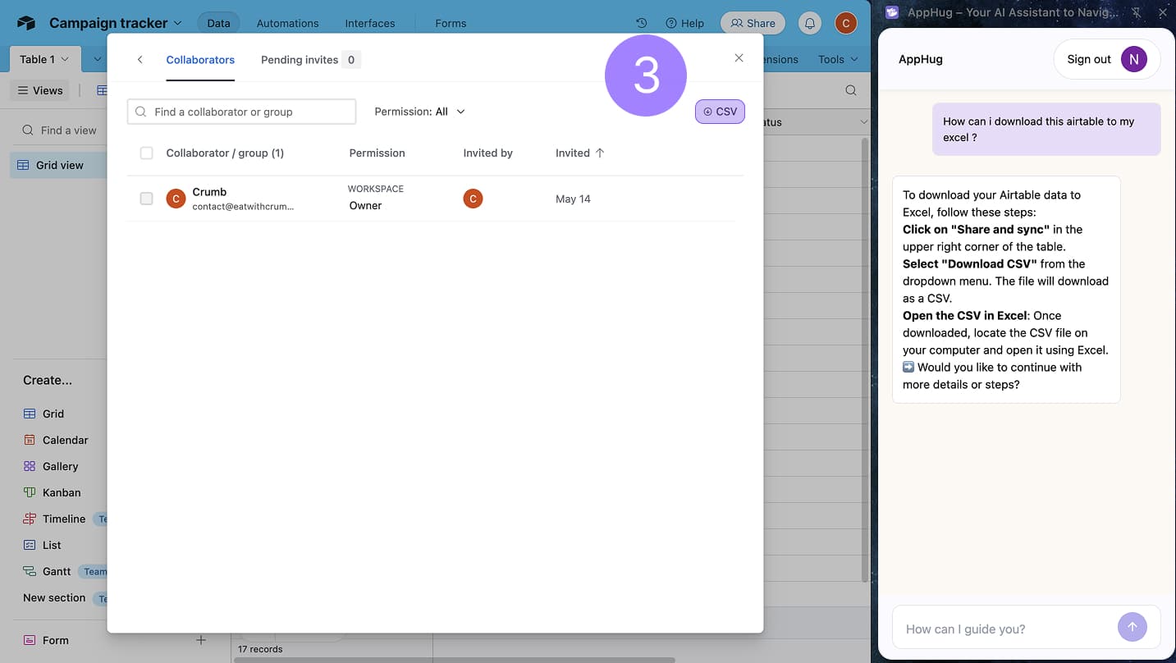Image resolution: width=1176 pixels, height=663 pixels.
Task: Click the Create... section heading
Action: pyautogui.click(x=48, y=380)
